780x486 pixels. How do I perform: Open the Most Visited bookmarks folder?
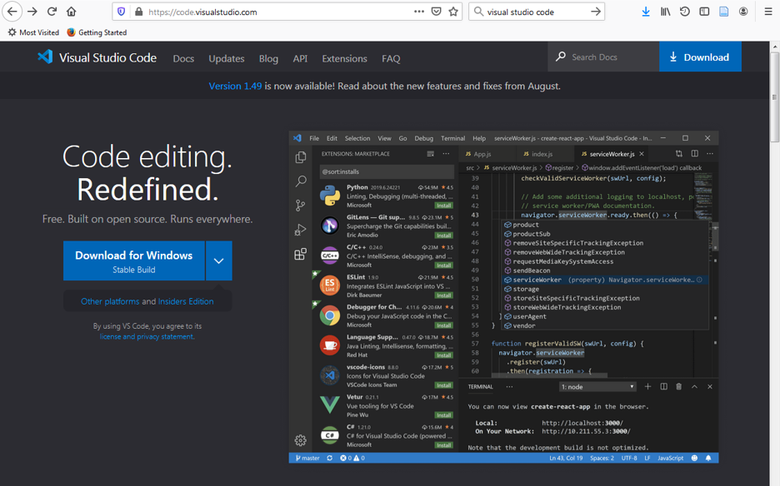coord(33,32)
